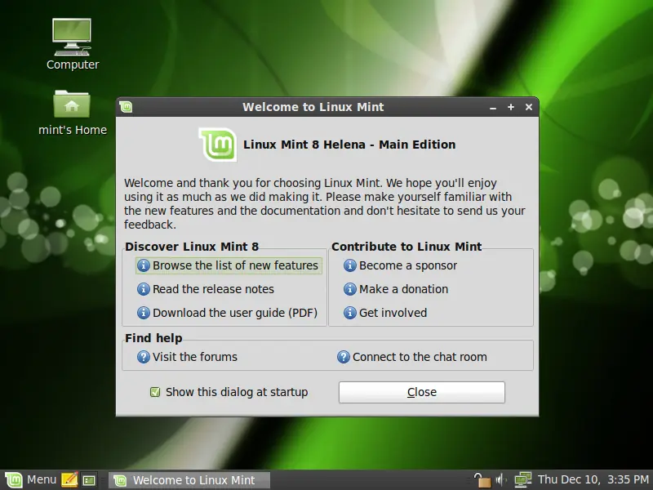
Task: Maximize the Welcome dialog with the plus button
Action: [511, 107]
